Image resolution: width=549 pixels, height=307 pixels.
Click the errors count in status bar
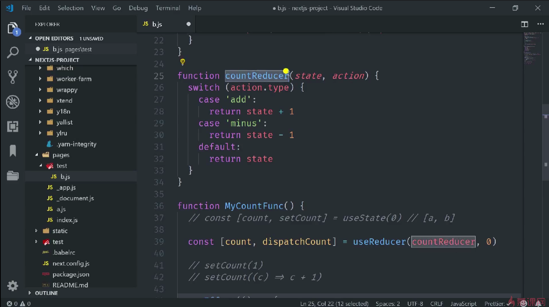pos(12,304)
